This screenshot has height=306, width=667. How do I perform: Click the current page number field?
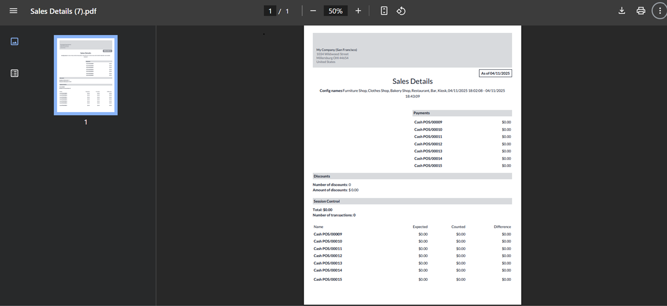point(270,11)
